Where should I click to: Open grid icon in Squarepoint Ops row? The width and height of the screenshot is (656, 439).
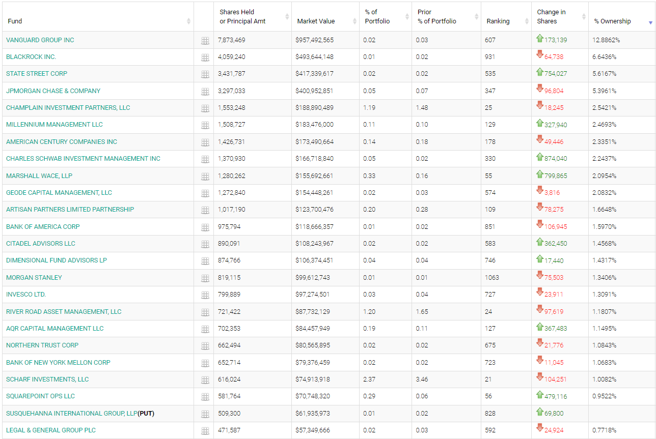click(x=205, y=397)
